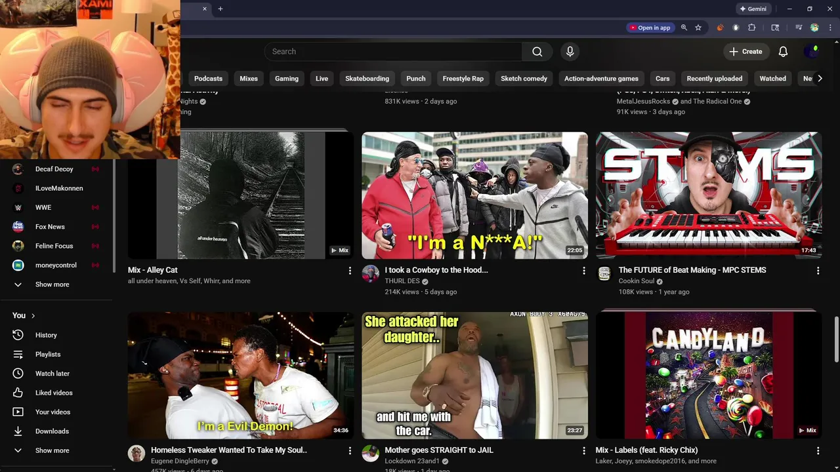Open the notifications bell

(783, 52)
